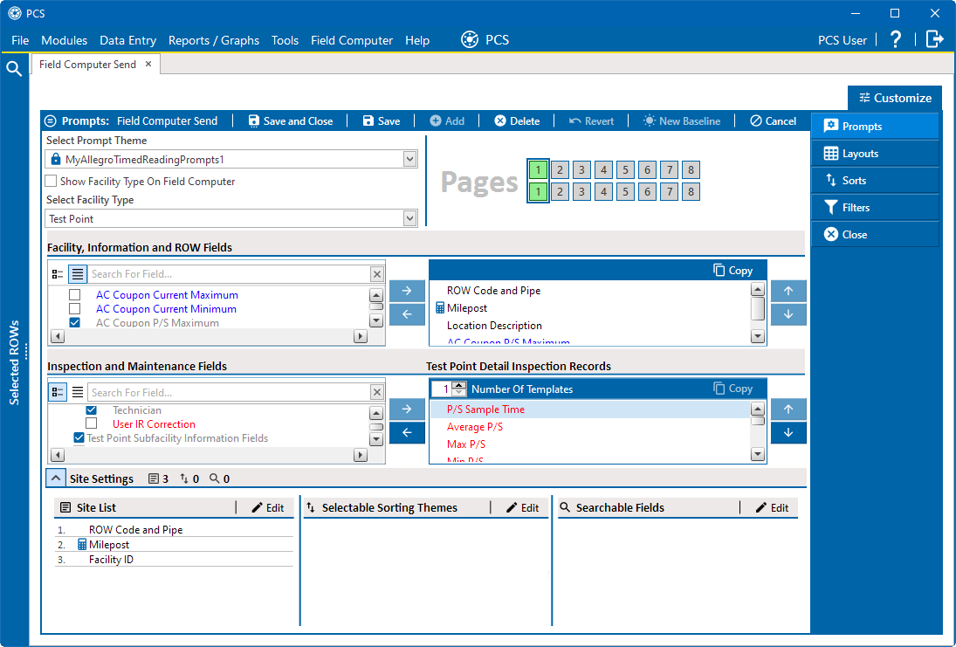Check User IR Correction
This screenshot has height=647, width=956.
[x=92, y=423]
